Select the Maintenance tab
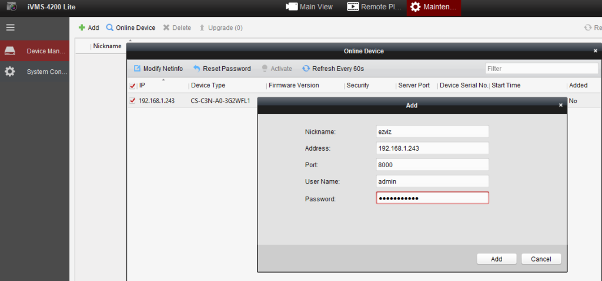The image size is (602, 281). coord(434,7)
